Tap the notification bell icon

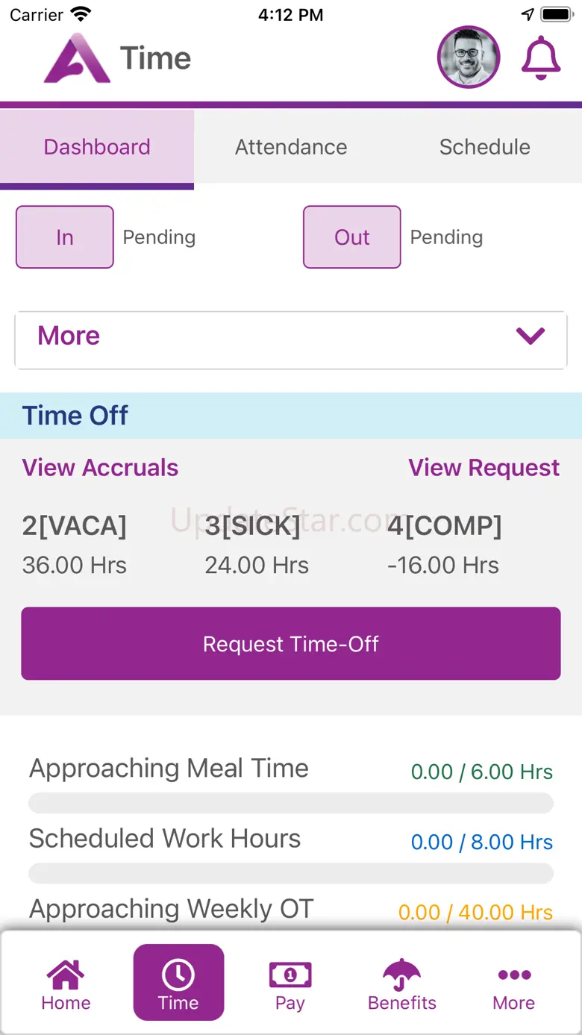click(541, 58)
